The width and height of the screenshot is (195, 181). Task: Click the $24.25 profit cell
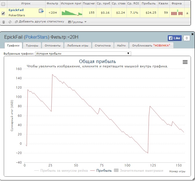point(151,13)
